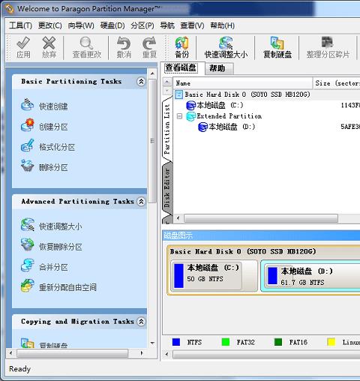Open the 导航 menu
Screen dimensions: 360x381
(x=167, y=25)
